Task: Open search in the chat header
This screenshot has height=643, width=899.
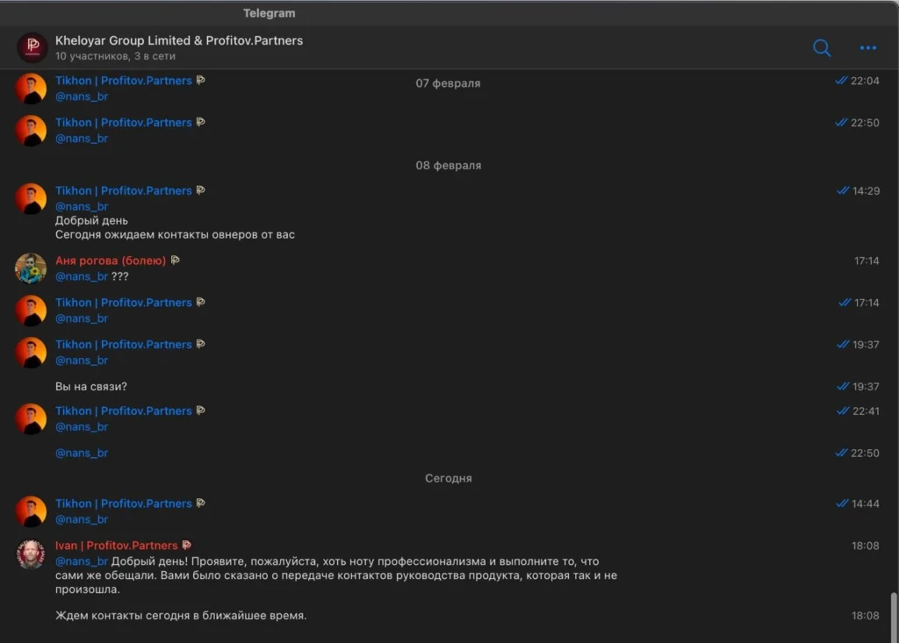Action: [x=822, y=47]
